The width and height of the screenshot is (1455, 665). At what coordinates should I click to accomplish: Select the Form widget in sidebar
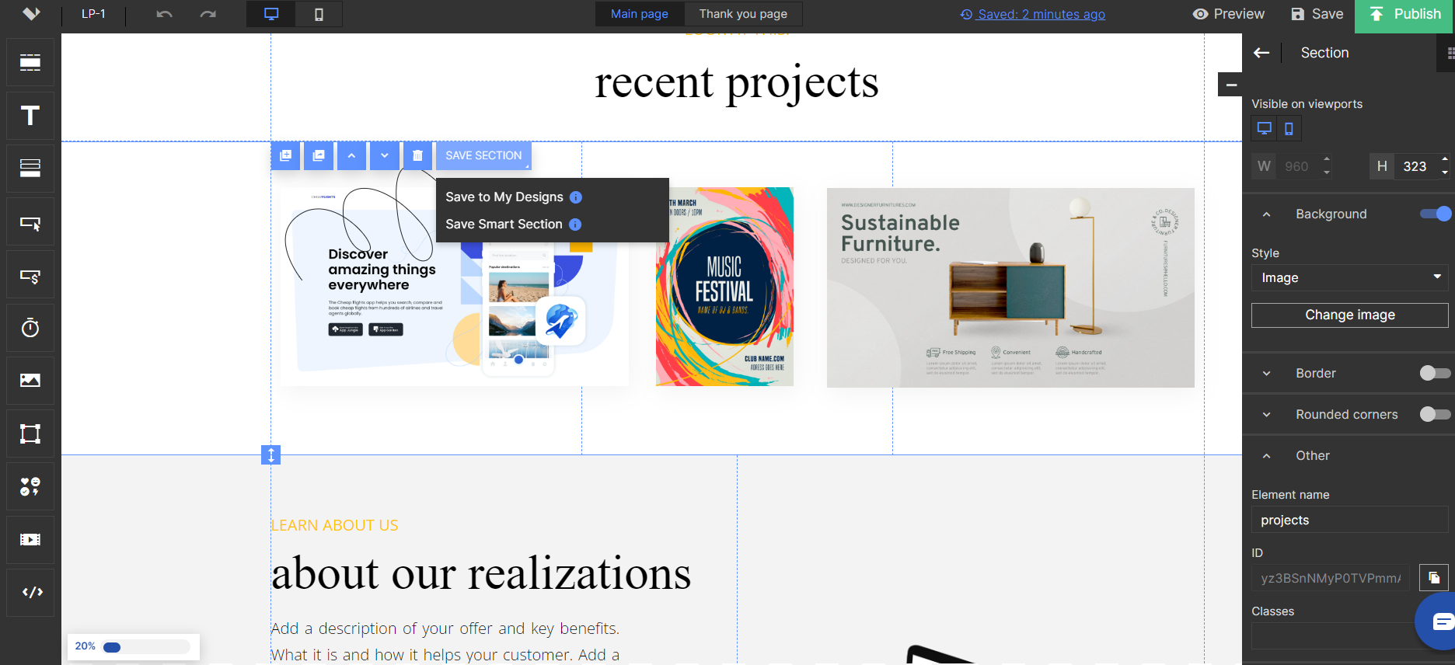pos(30,169)
